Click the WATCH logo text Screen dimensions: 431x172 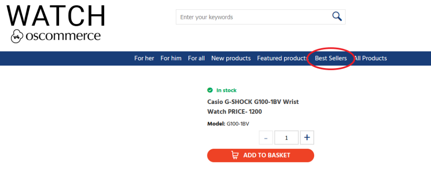click(56, 16)
